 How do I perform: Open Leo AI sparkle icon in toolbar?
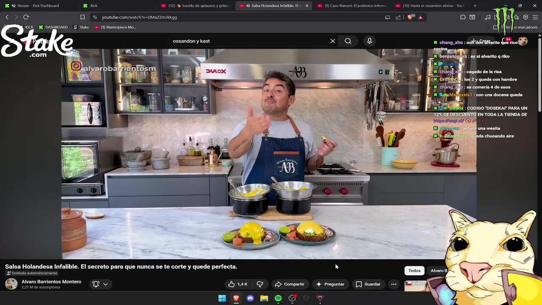point(516,17)
